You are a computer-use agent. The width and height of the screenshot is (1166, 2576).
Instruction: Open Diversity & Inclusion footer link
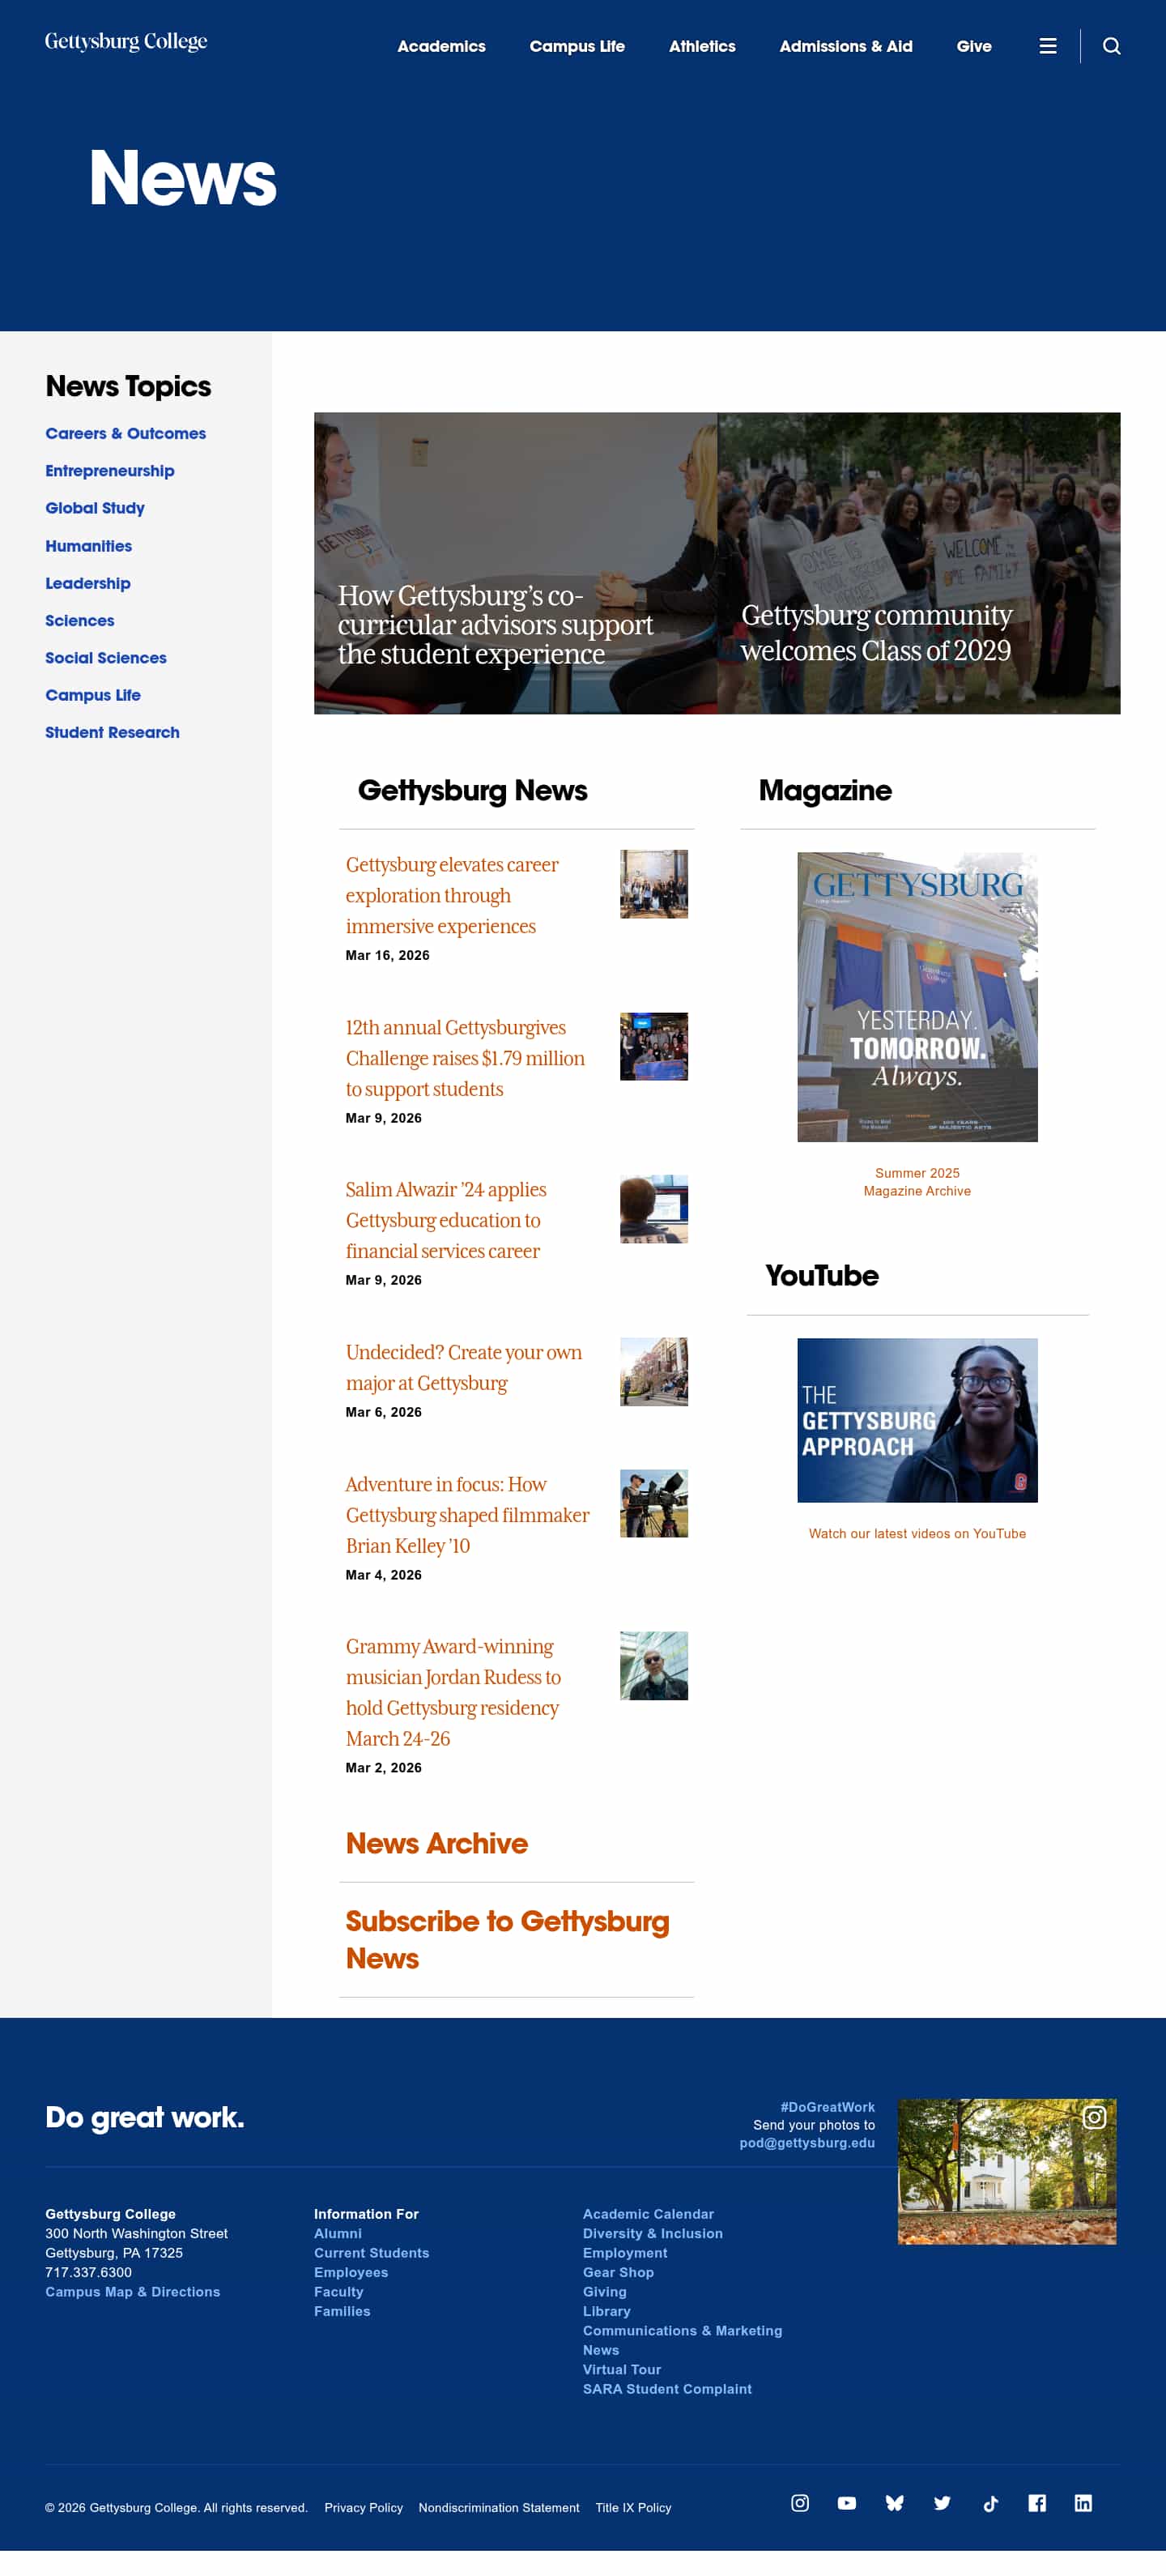point(652,2234)
